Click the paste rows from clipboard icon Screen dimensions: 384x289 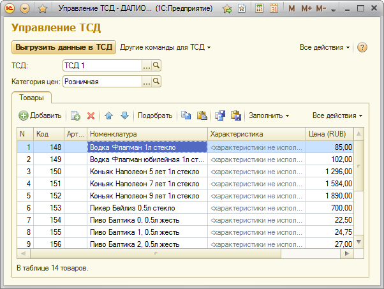tap(202, 115)
